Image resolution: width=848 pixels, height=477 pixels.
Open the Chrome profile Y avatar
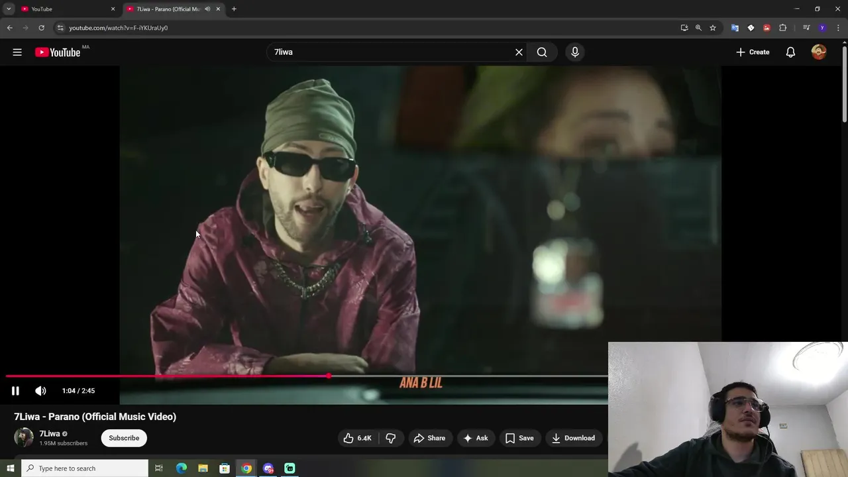[822, 28]
